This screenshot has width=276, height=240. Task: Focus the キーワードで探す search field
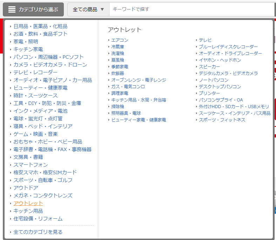coord(191,9)
